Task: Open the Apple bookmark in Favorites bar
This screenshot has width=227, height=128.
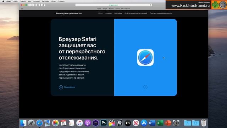Action: pos(99,9)
